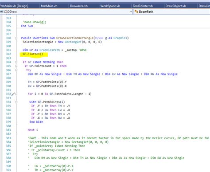Switch to the DrawObject.vb tab
210x172 pixels.
pos(175,6)
